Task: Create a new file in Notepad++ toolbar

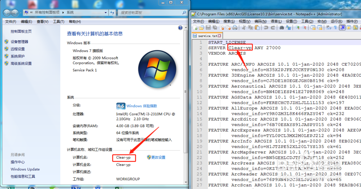Action: click(x=195, y=28)
